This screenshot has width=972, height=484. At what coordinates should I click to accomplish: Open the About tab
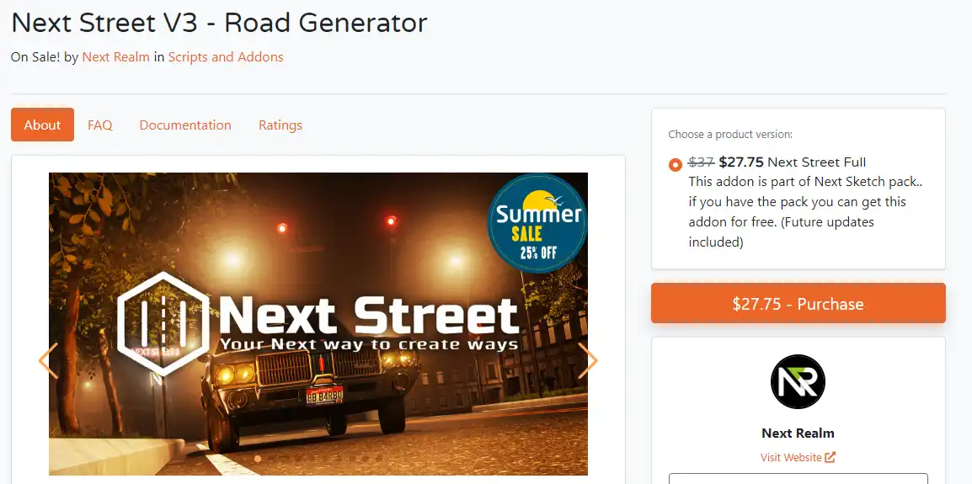42,125
